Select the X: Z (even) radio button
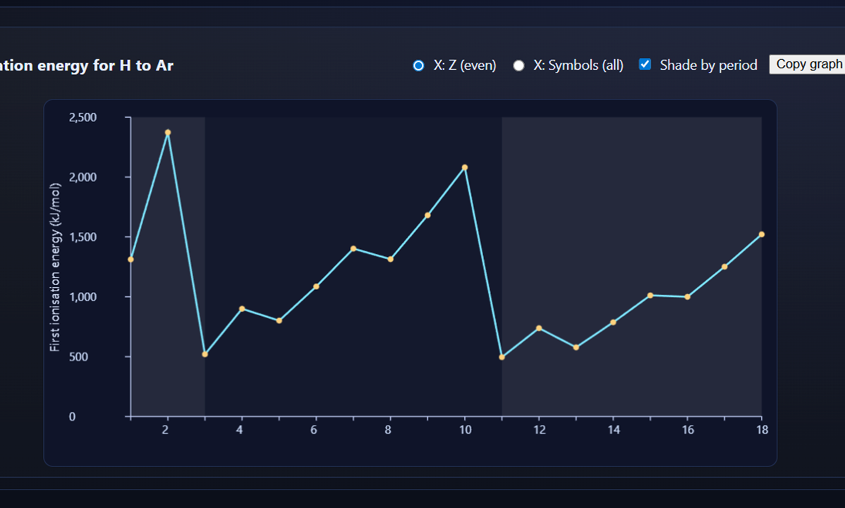845x508 pixels. click(x=418, y=64)
